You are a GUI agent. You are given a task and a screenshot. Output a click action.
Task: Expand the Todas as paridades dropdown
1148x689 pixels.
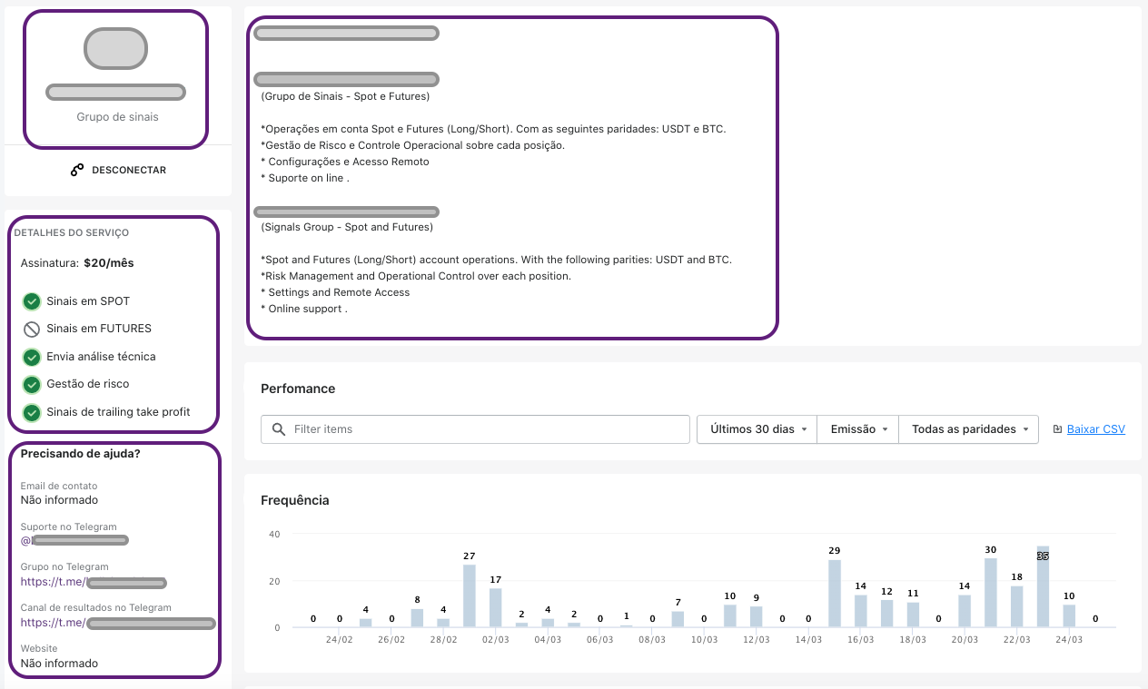coord(969,429)
